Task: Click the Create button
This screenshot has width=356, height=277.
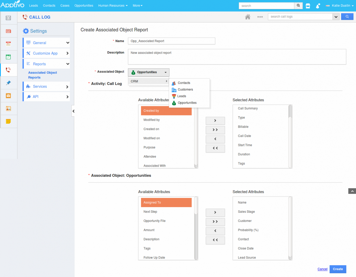Action: click(338, 269)
